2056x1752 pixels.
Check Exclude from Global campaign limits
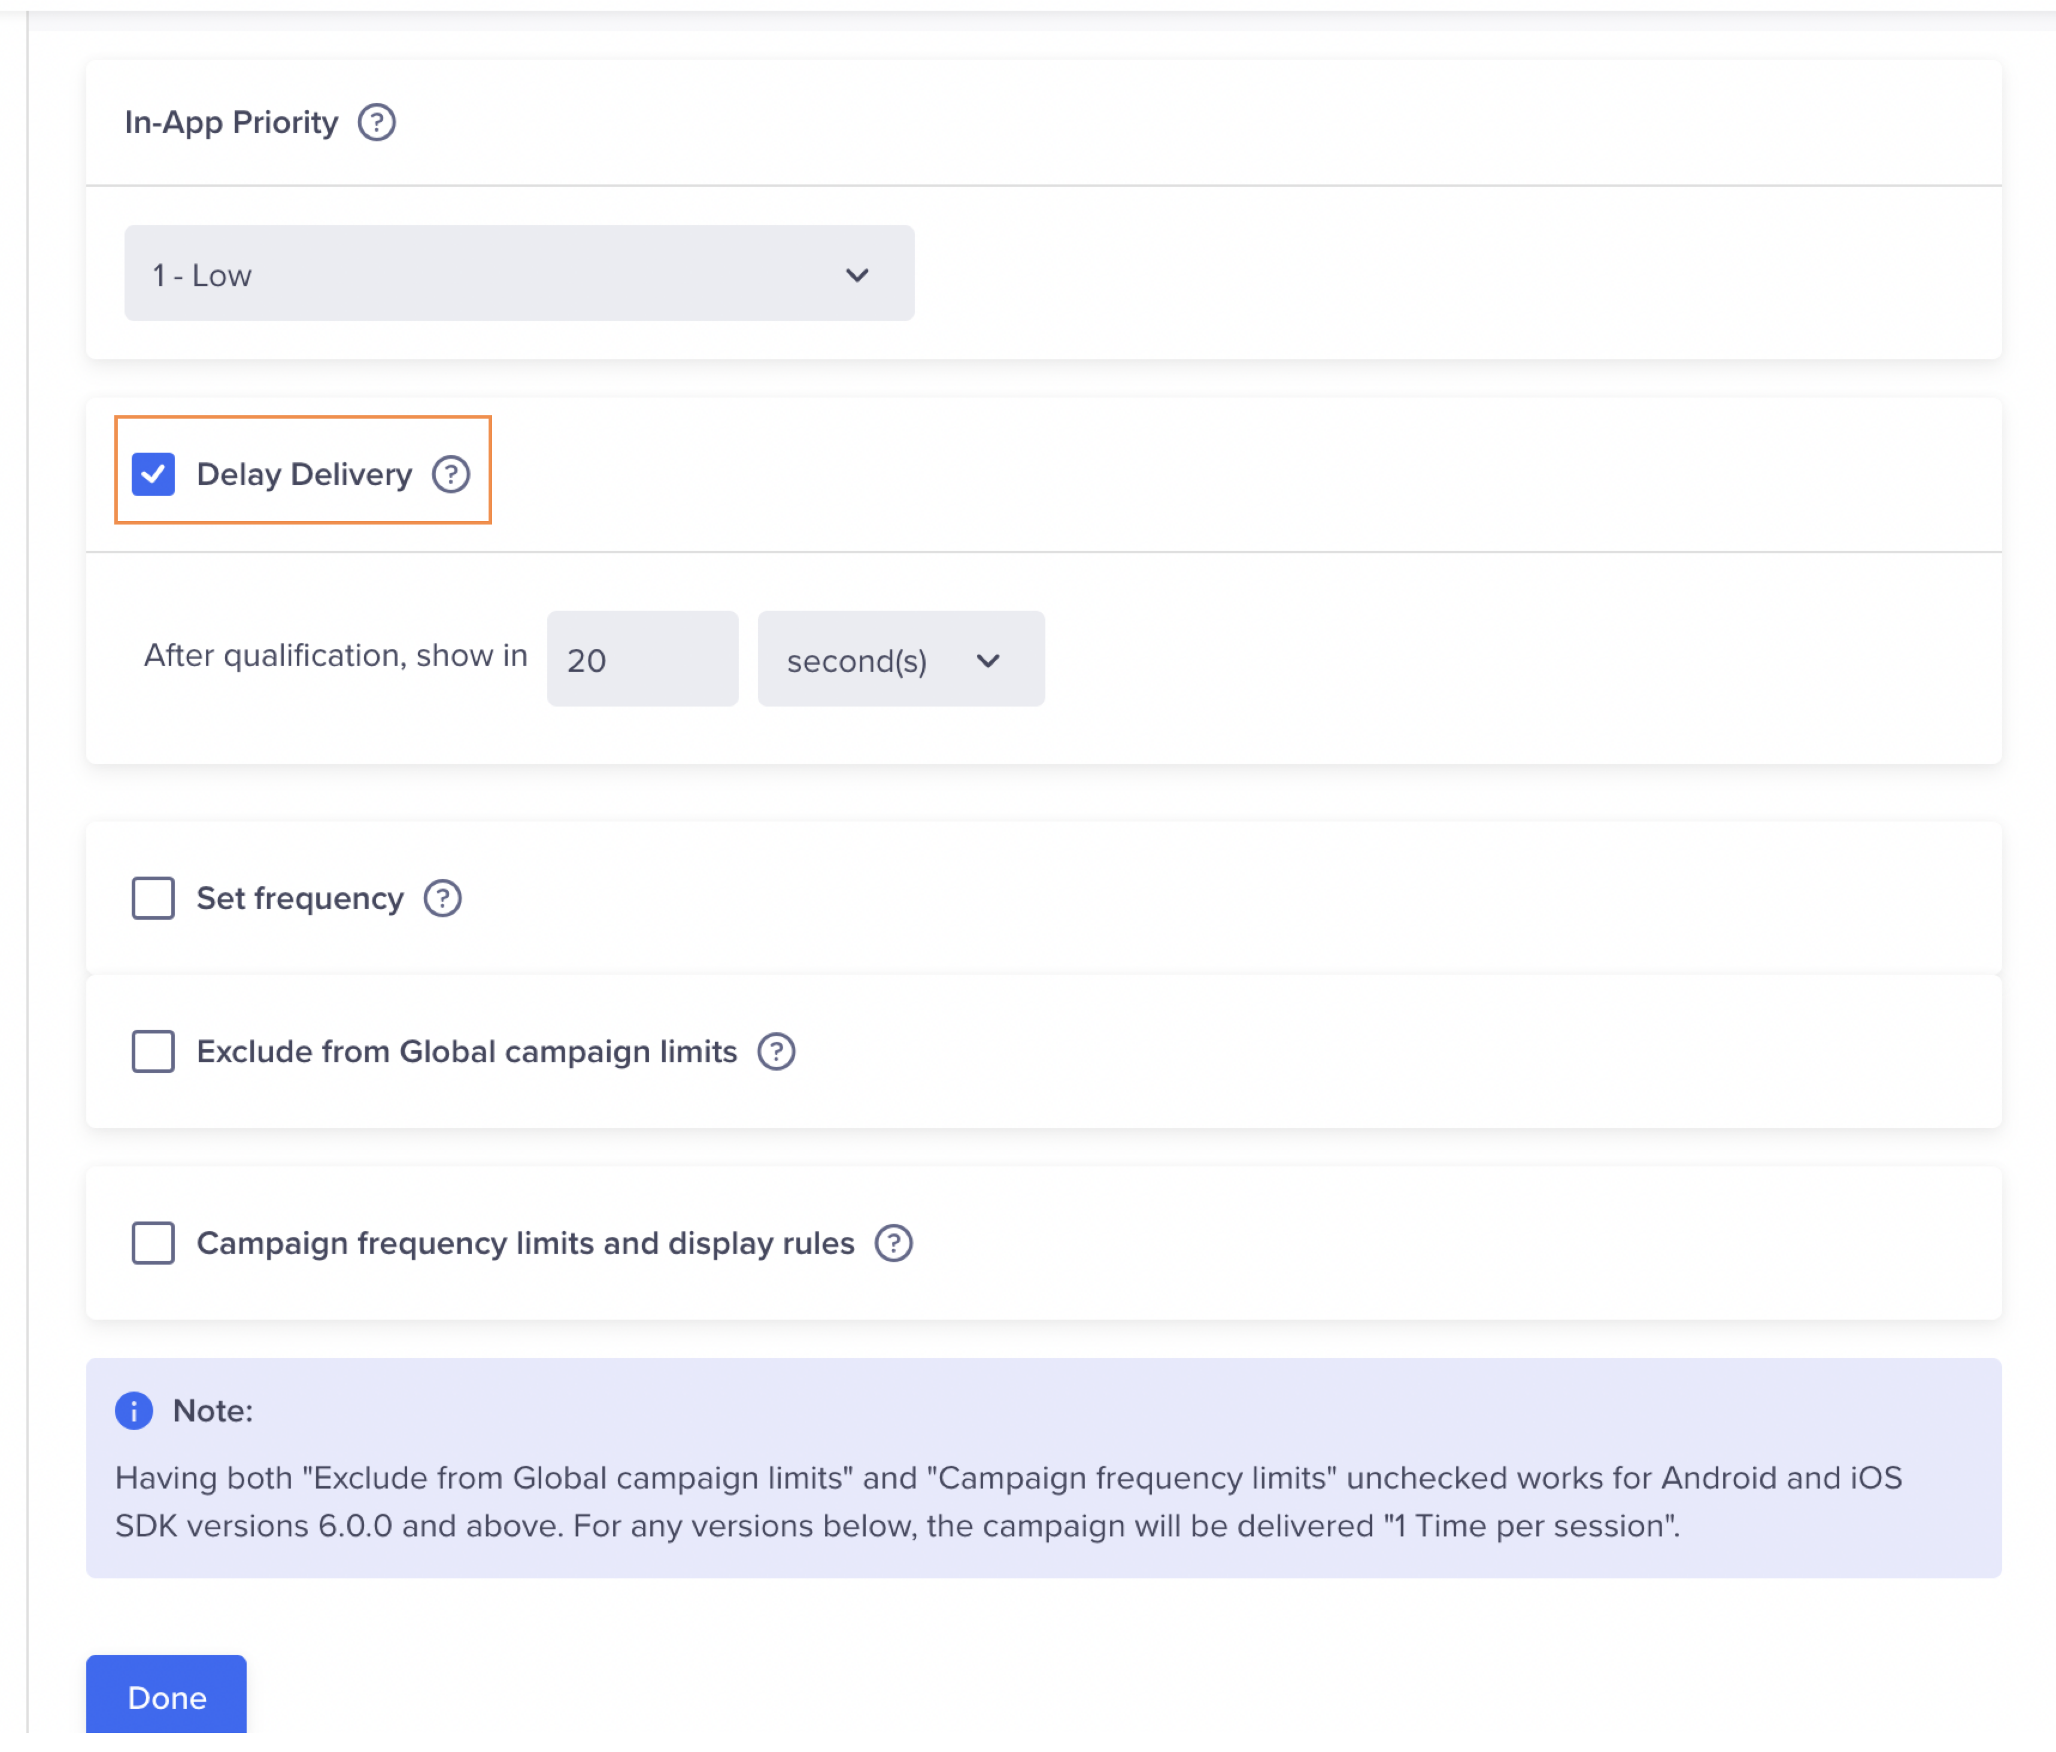153,1051
